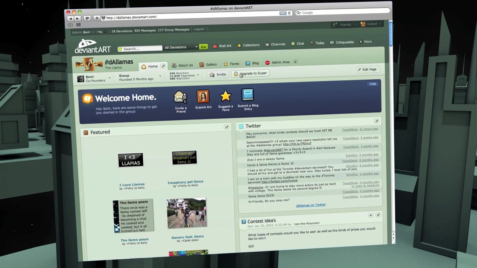
Task: Click the Today icon
Action: pos(312,43)
